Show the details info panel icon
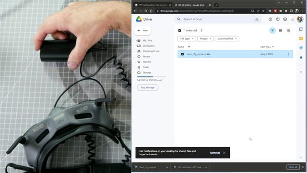 pos(288,31)
